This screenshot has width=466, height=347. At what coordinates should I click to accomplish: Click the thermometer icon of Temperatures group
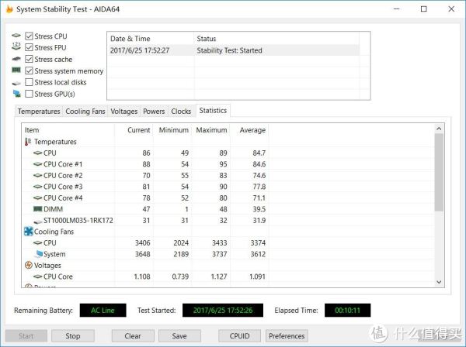(28, 142)
